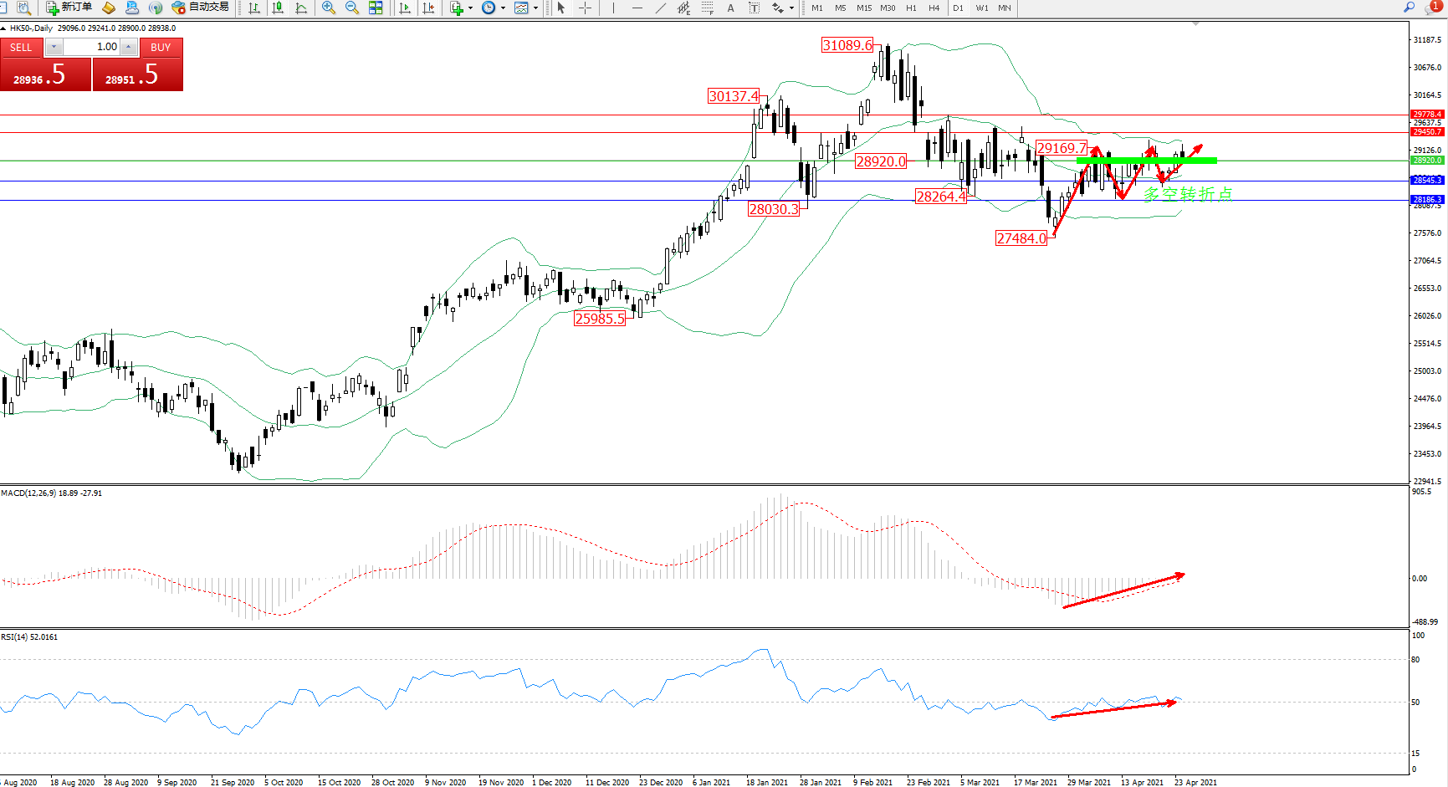Zoom in on the chart

(329, 8)
